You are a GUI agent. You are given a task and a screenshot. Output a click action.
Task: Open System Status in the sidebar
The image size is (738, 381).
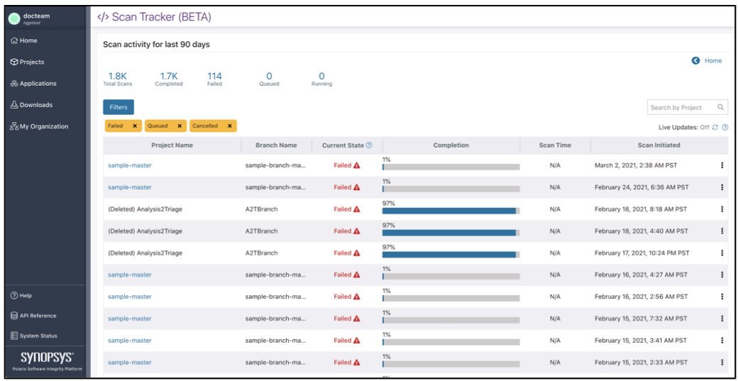pos(38,336)
